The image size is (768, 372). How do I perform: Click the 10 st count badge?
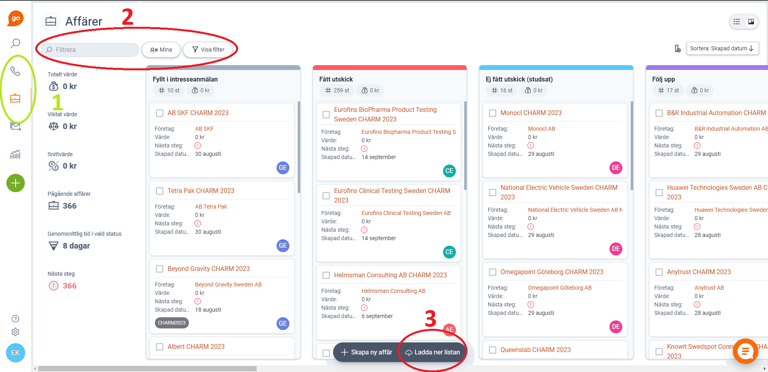coord(169,90)
